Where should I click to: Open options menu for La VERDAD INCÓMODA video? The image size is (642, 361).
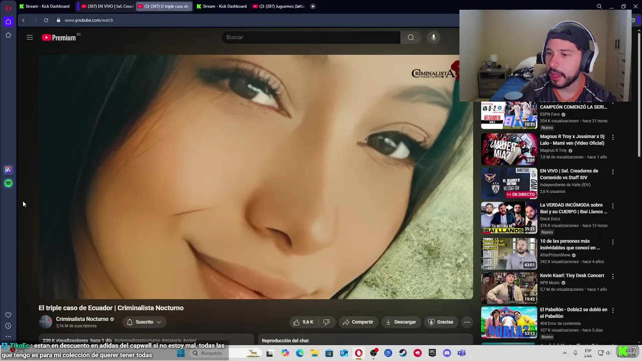click(x=612, y=206)
